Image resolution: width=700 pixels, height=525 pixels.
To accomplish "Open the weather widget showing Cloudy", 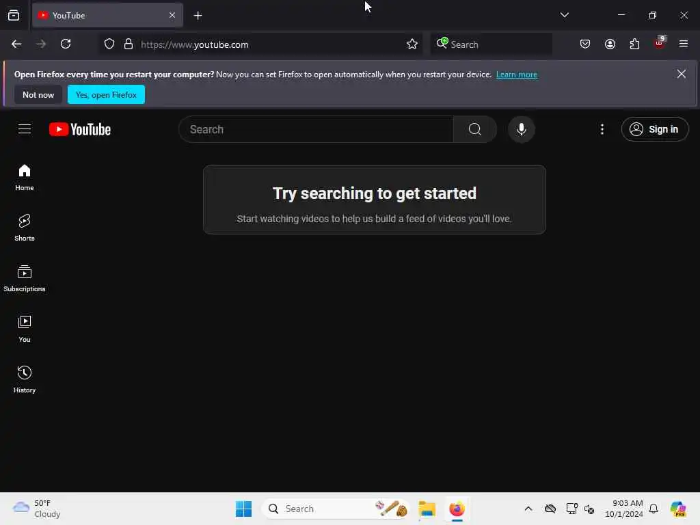I will (x=37, y=509).
